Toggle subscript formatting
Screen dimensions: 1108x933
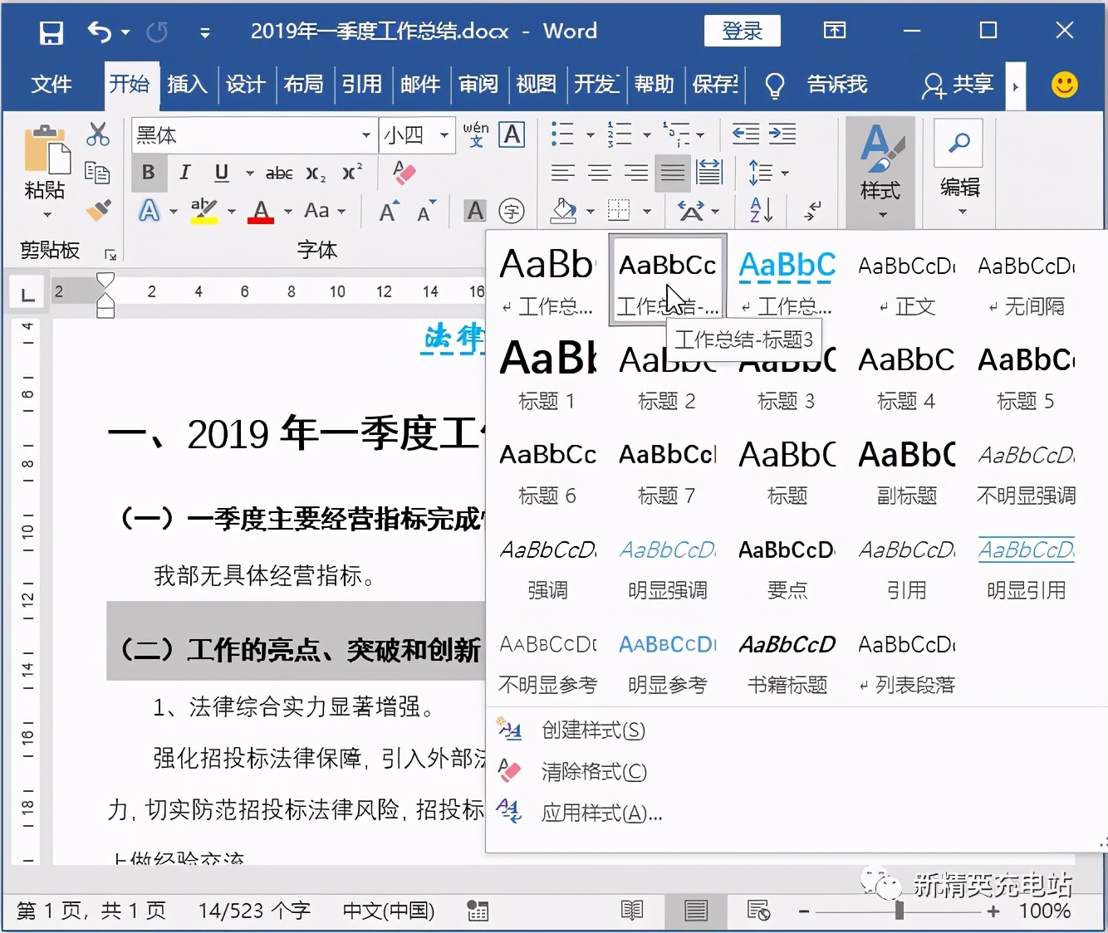[316, 173]
